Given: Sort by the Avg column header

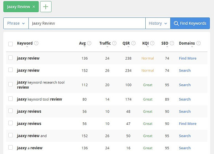Looking at the screenshot, I should 82,43.
